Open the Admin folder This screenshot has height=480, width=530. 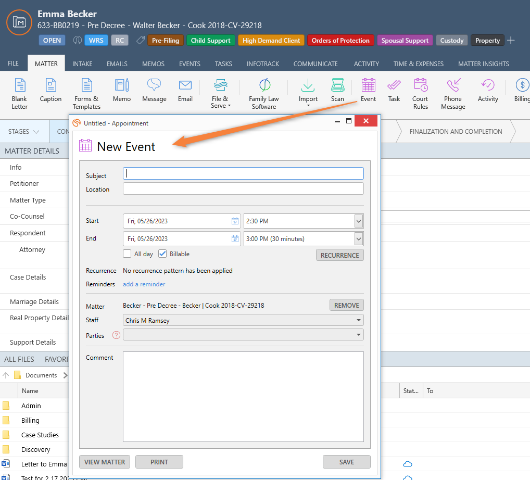click(x=31, y=406)
